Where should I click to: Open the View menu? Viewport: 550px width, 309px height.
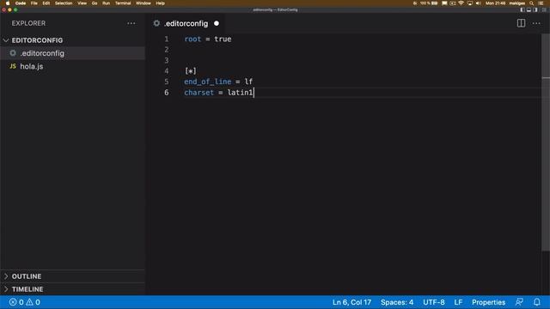click(x=82, y=3)
